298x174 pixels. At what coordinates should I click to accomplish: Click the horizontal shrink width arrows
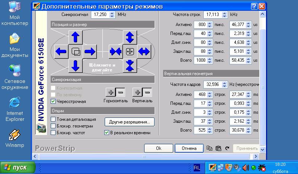(115, 51)
